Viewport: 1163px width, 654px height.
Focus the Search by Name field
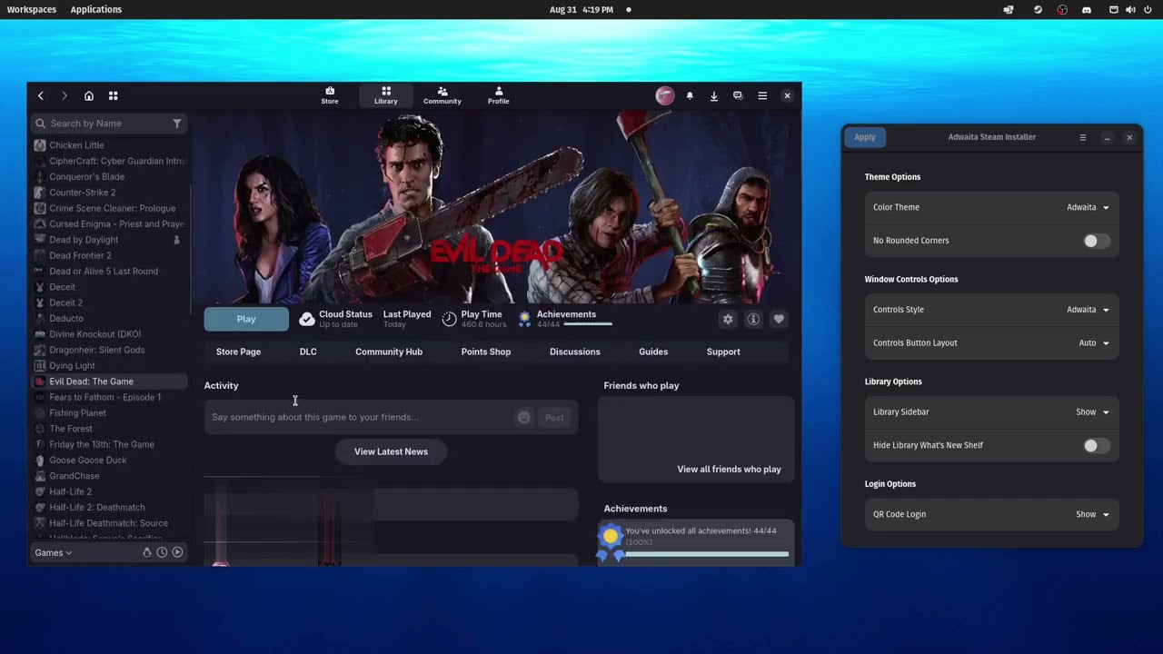[108, 124]
